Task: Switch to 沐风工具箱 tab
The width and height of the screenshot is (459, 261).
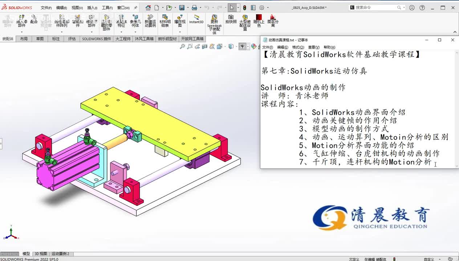Action: (144, 39)
